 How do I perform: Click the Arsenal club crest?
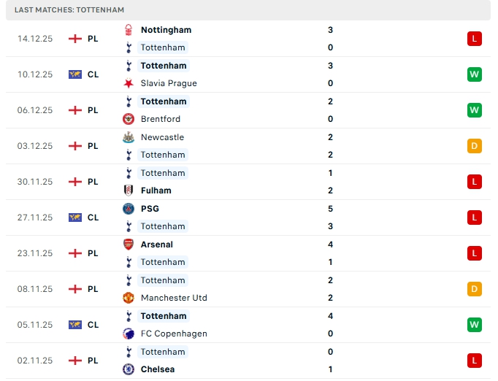[129, 245]
